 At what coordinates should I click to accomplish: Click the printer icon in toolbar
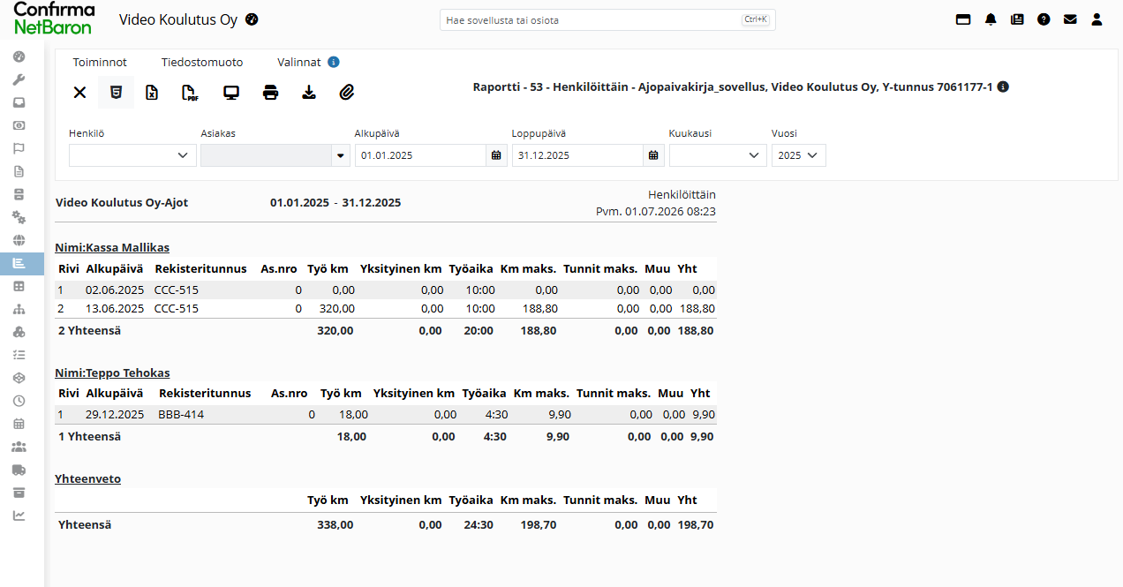(271, 93)
